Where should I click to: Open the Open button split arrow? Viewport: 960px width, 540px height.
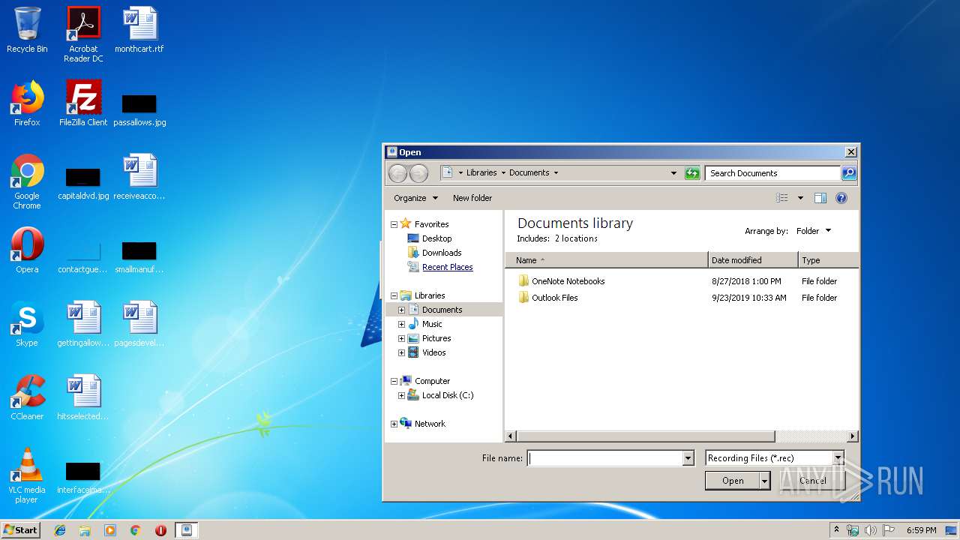pyautogui.click(x=765, y=481)
